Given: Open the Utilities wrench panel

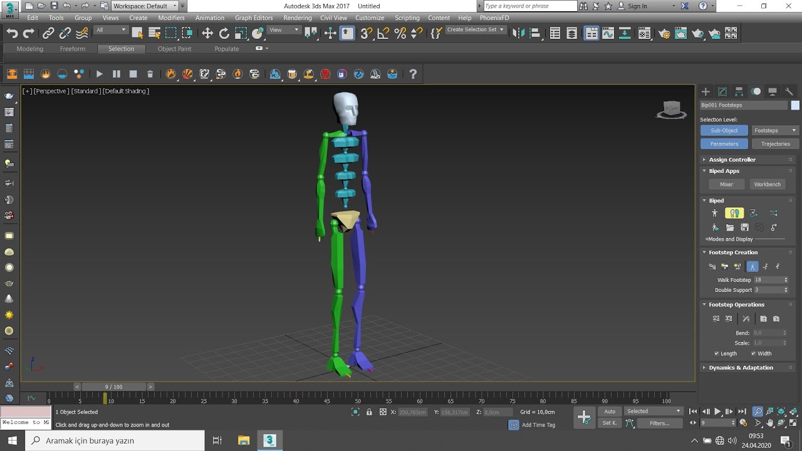Looking at the screenshot, I should point(789,91).
